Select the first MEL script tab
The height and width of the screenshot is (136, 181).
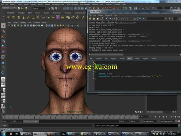[91, 59]
